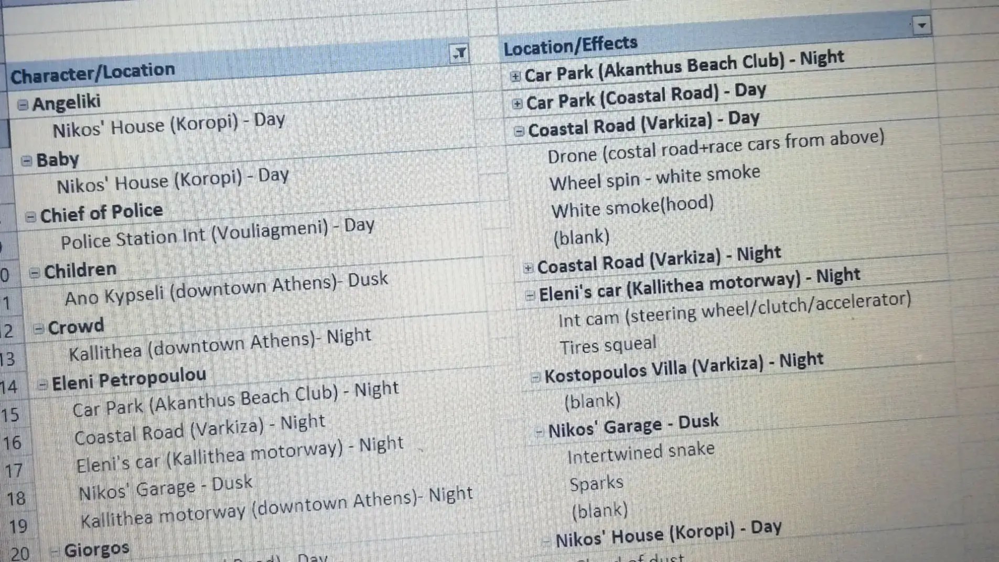The height and width of the screenshot is (562, 999).
Task: Select row header 18
Action: pos(16,499)
